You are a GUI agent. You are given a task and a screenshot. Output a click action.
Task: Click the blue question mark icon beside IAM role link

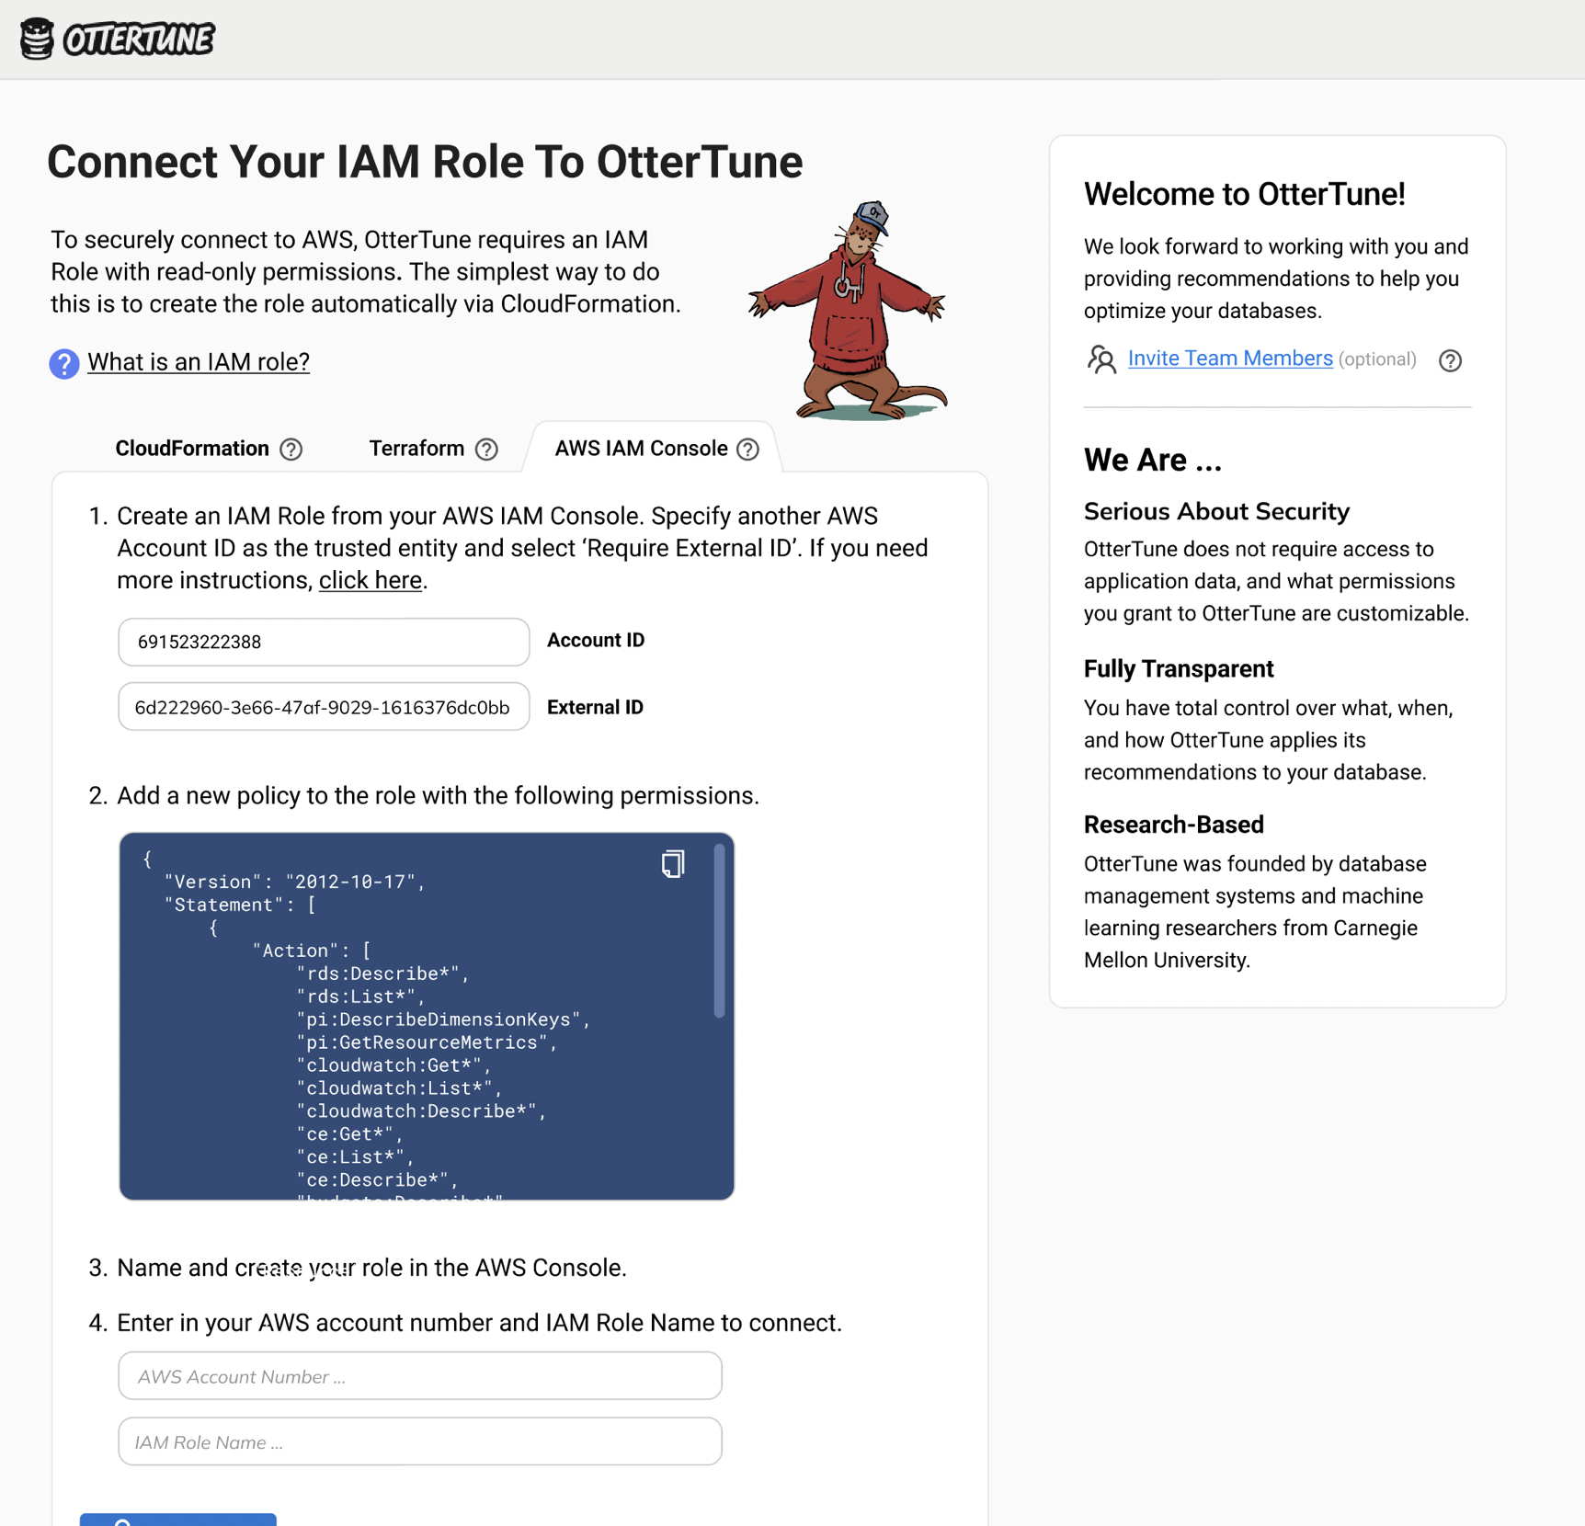tap(63, 363)
